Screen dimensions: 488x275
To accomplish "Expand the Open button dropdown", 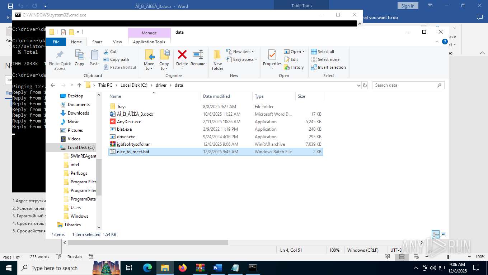I will 304,52.
